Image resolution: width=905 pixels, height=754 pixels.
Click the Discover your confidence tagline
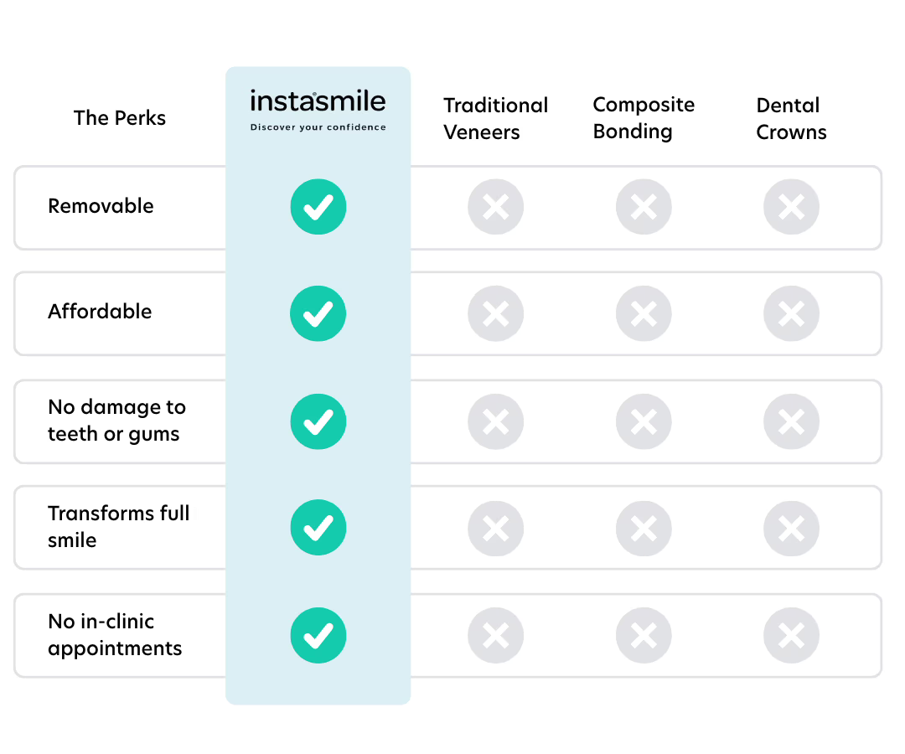click(x=318, y=127)
